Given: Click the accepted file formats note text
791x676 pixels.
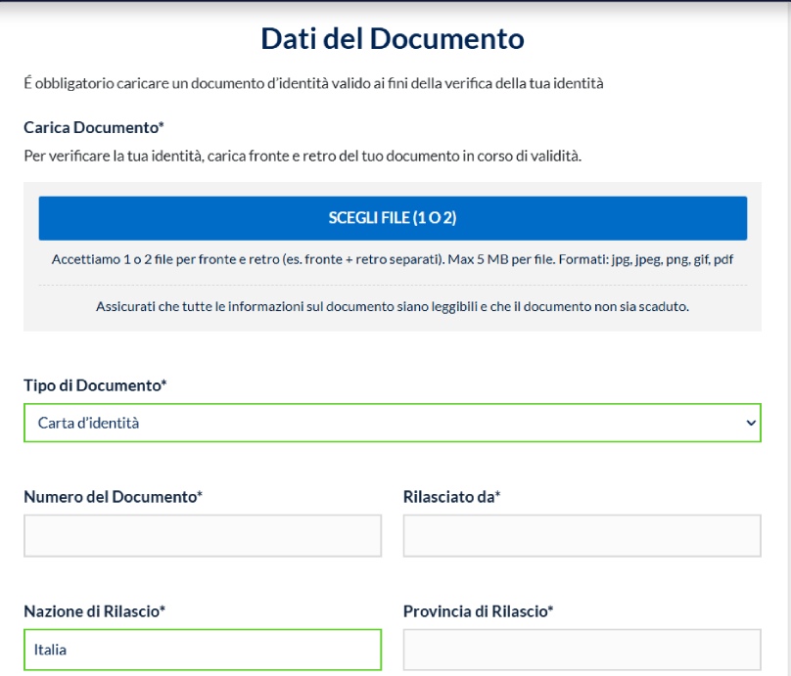Looking at the screenshot, I should (x=393, y=259).
